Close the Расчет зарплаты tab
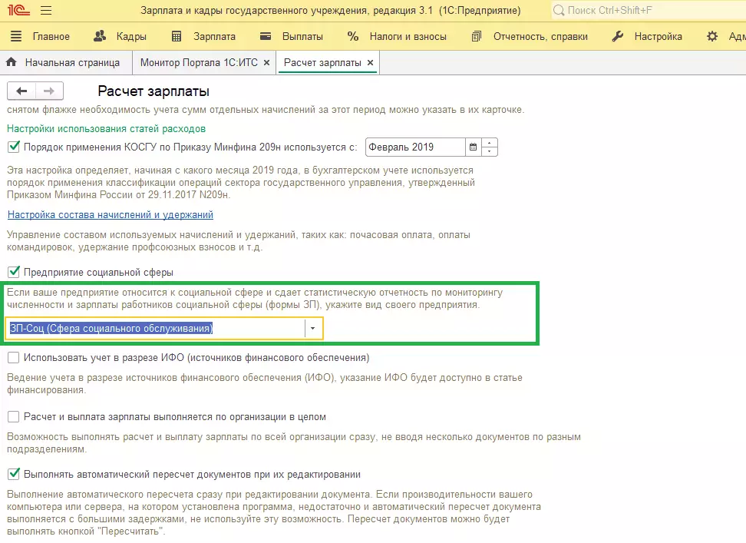 tap(371, 63)
